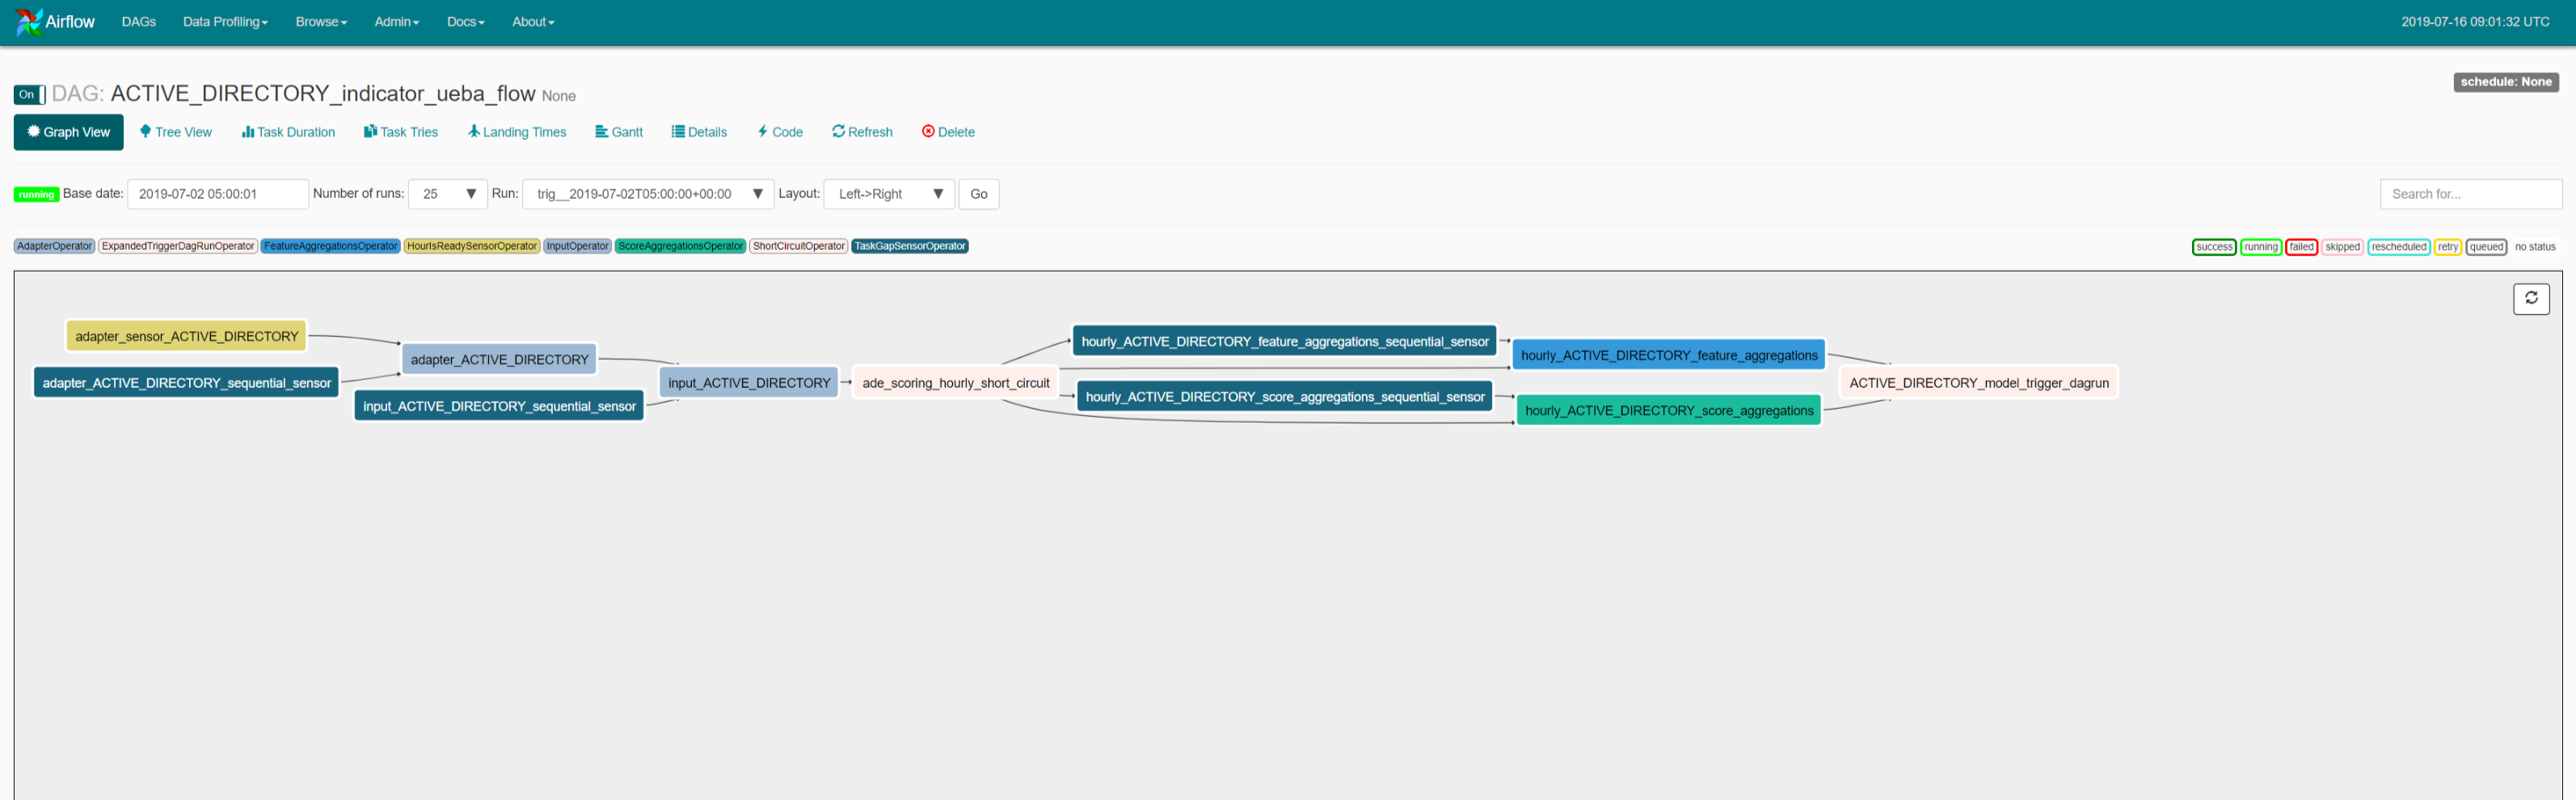2576x800 pixels.
Task: Open the Gantt chart view
Action: (x=619, y=132)
